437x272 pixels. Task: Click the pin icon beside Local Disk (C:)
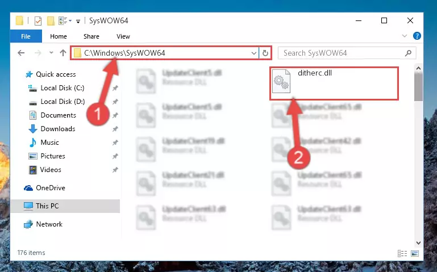pos(115,88)
